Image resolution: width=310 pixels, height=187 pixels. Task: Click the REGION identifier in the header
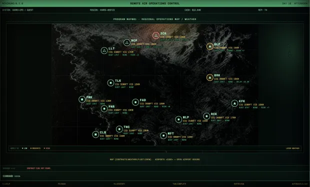[102, 10]
